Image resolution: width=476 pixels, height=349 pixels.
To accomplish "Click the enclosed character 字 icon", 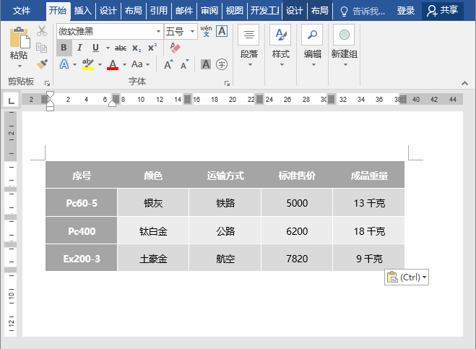I will [x=222, y=64].
